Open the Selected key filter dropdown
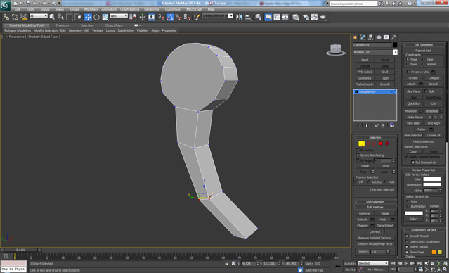The image size is (449, 273). tap(372, 263)
